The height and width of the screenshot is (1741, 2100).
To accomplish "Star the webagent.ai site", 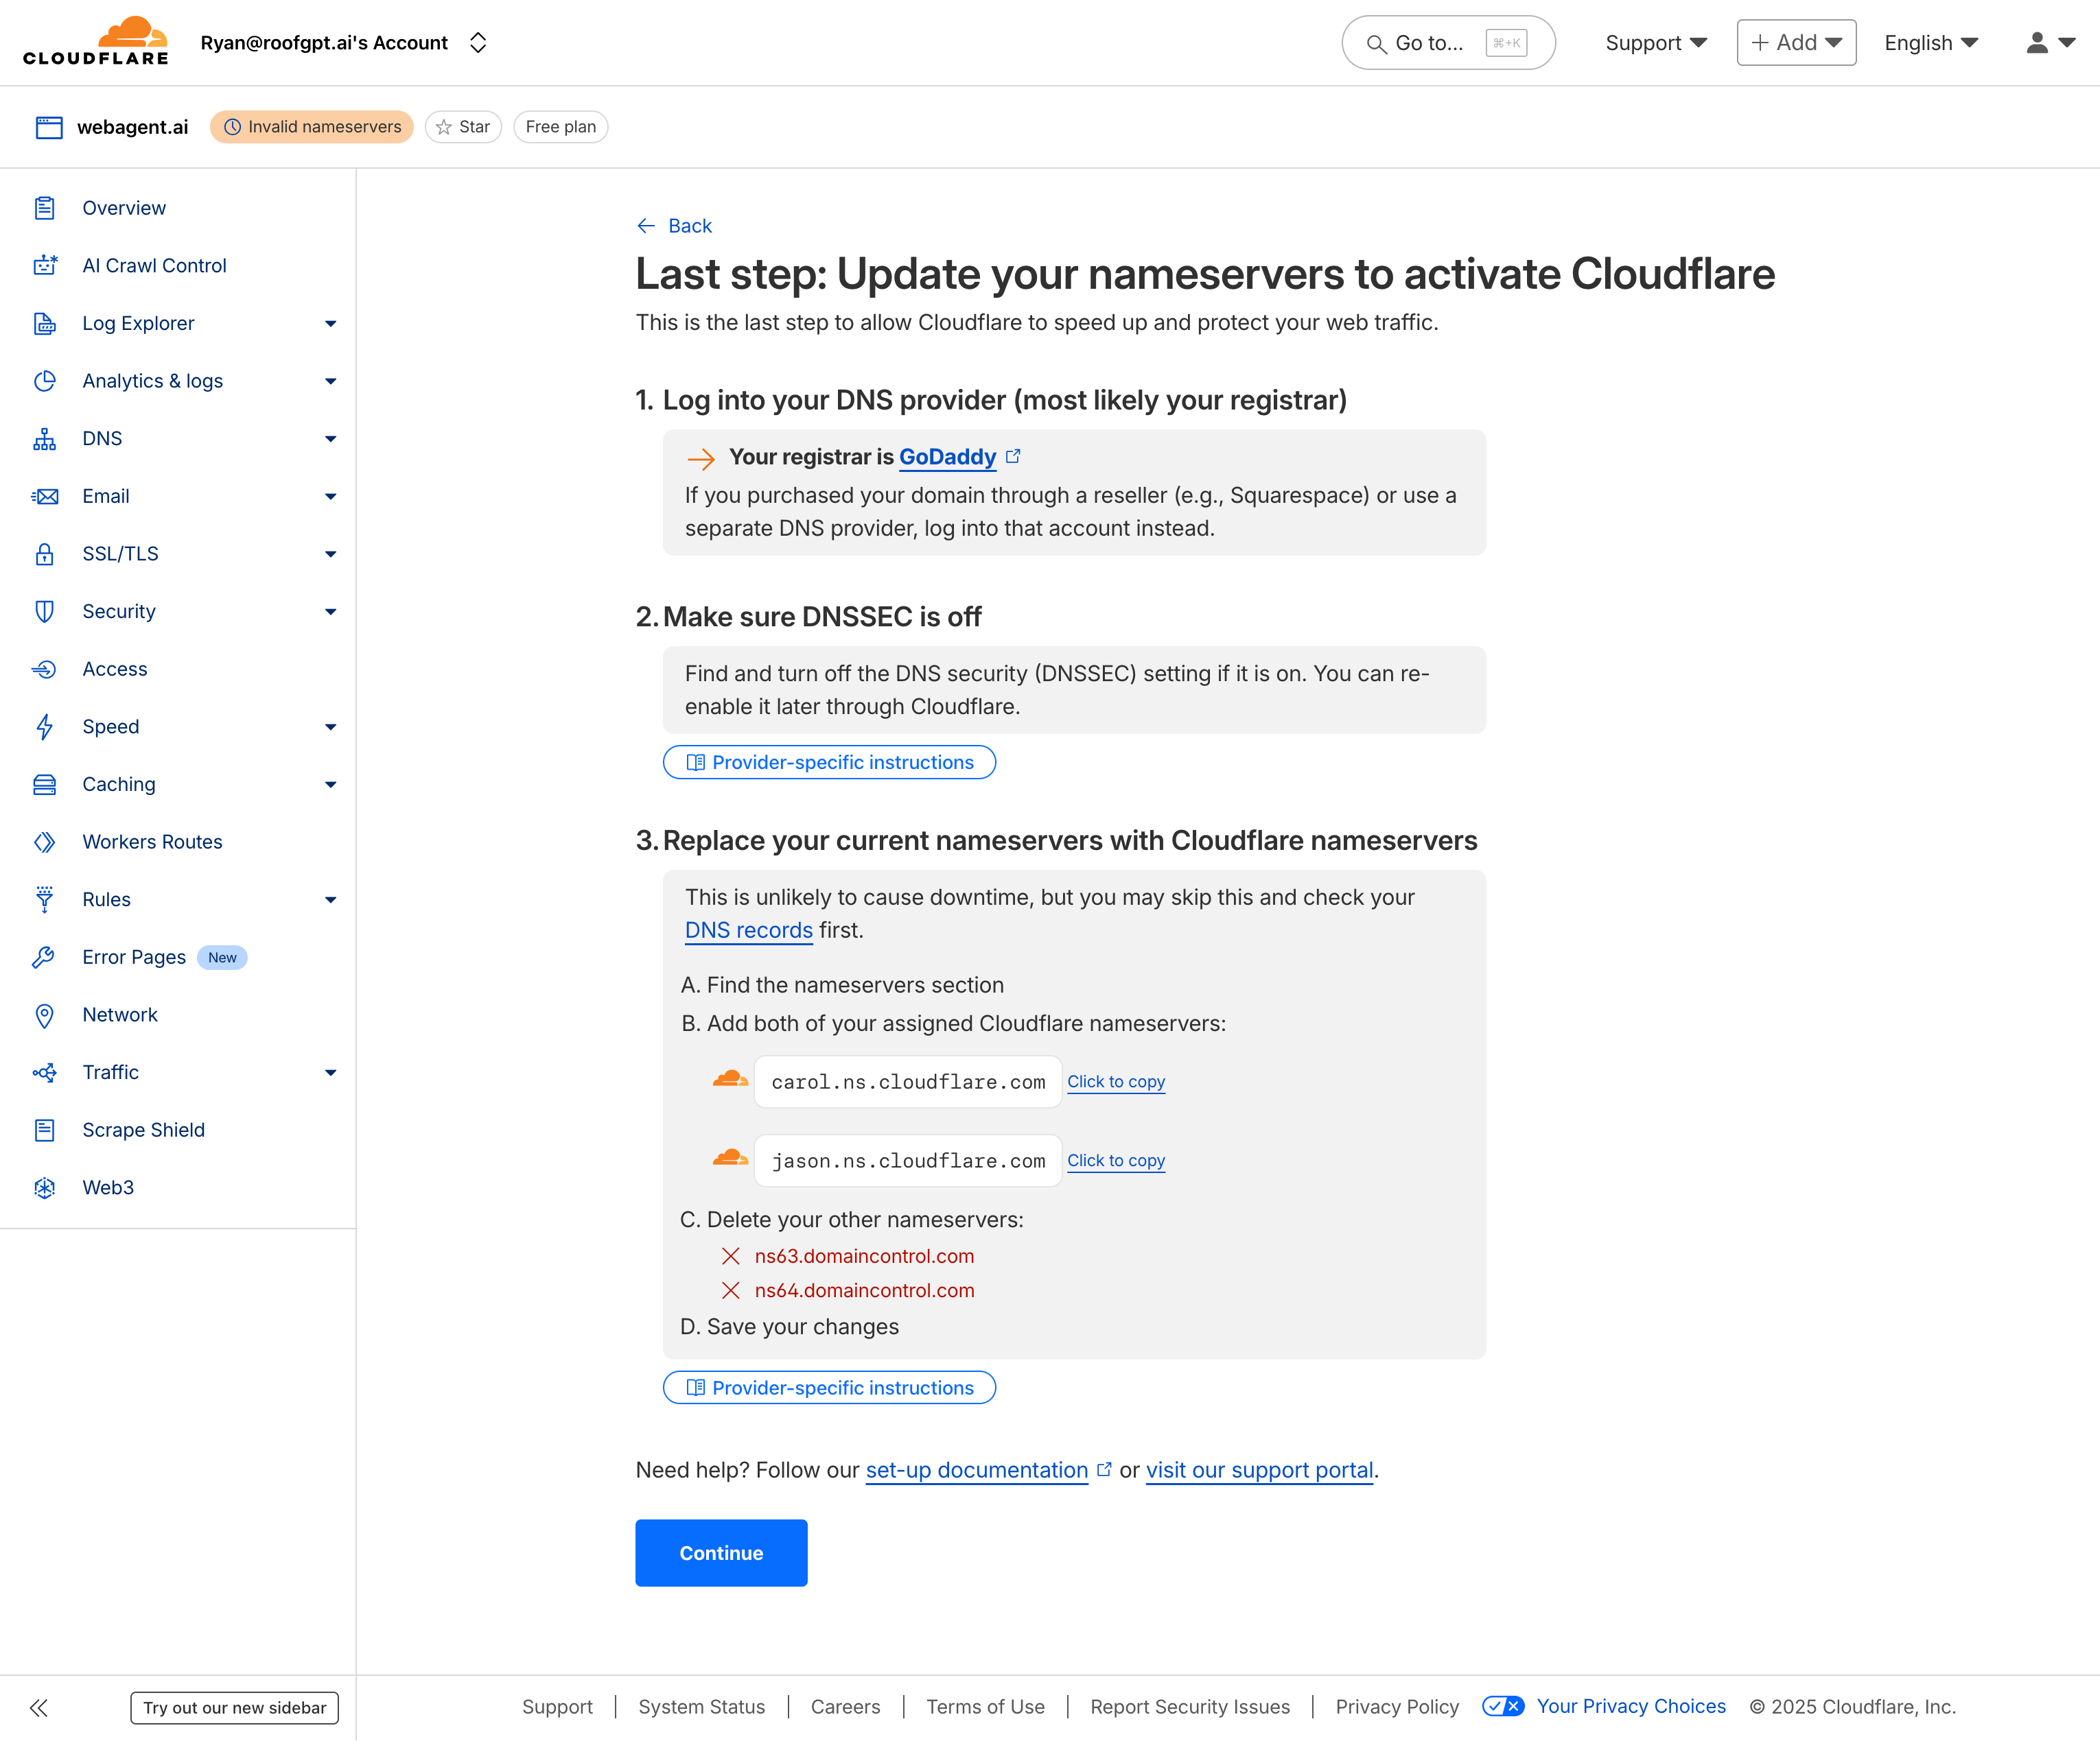I will [x=462, y=127].
